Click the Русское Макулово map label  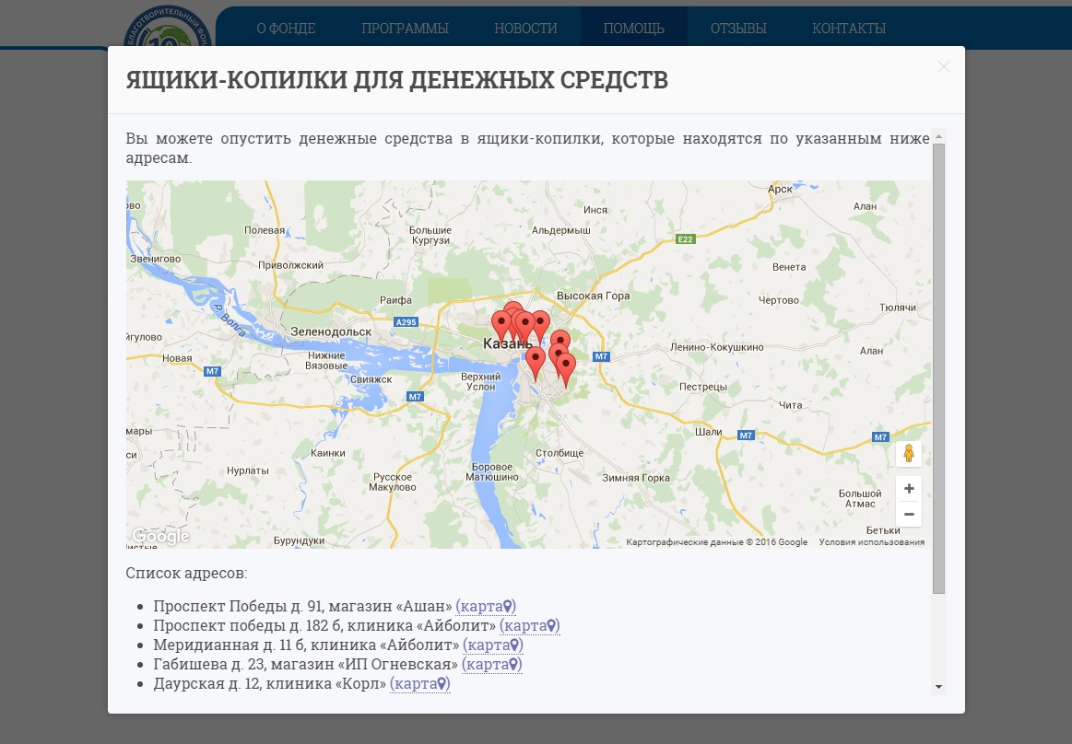point(393,482)
